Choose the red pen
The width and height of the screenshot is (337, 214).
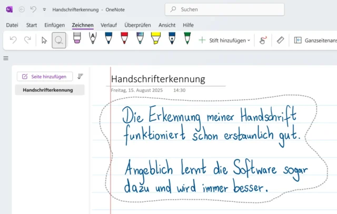point(124,38)
